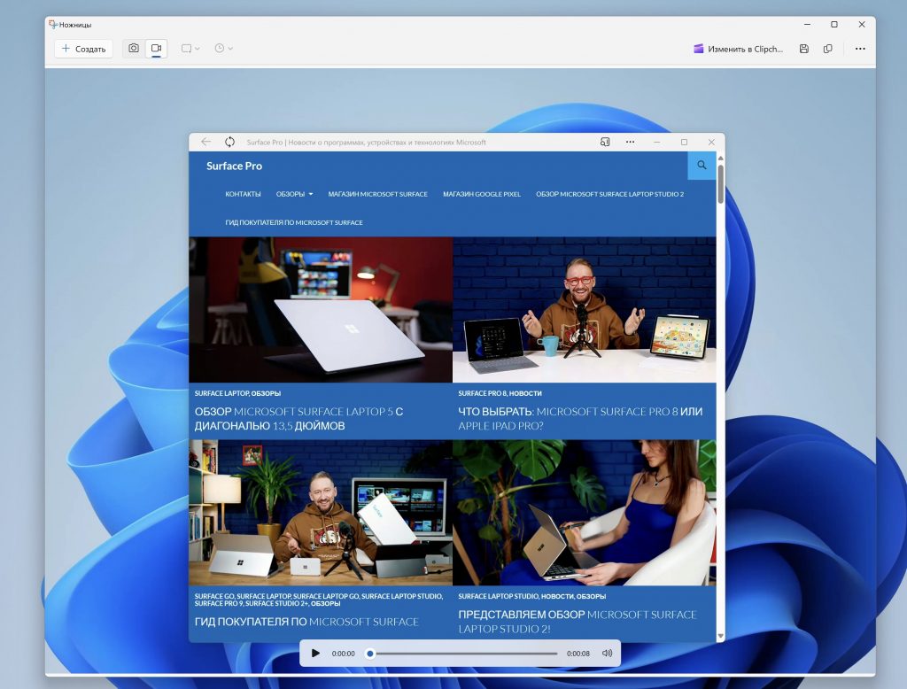Screen dimensions: 907x689
Task: Play the recorded video
Action: (315, 654)
